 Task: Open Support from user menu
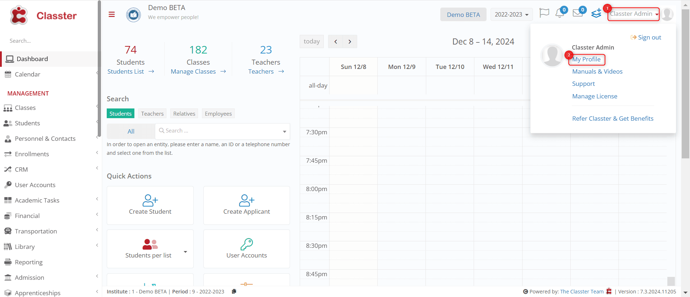pos(583,84)
